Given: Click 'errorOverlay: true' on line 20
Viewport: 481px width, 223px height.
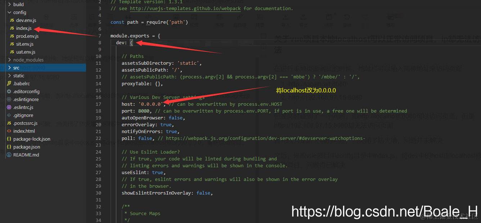Looking at the screenshot, I should pyautogui.click(x=147, y=125).
